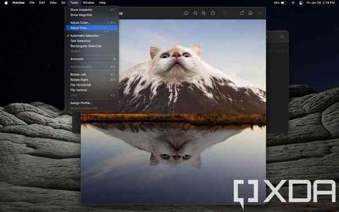
Task: Toggle the checked Automatic Selection option
Action: point(92,36)
